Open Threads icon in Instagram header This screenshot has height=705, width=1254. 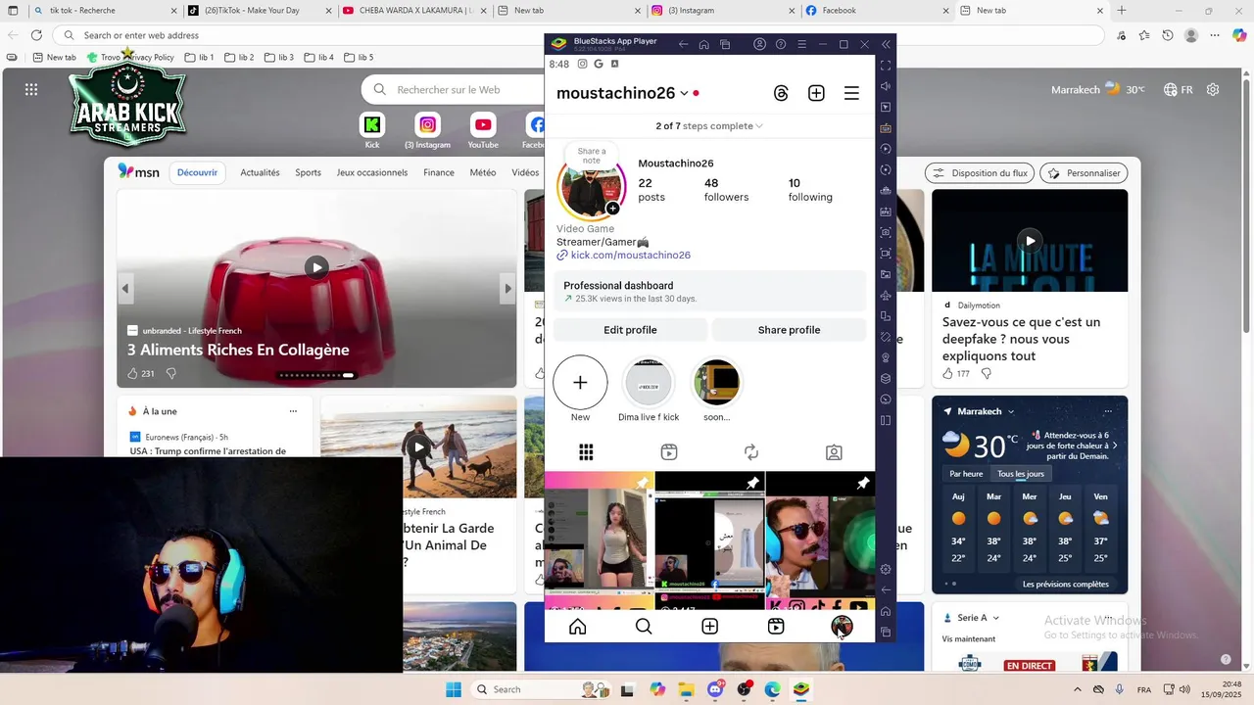781,93
